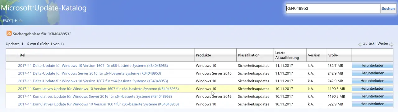Download the 132,7 MB Delta-Update
Screen dimensions: 398x112
[x=372, y=66]
